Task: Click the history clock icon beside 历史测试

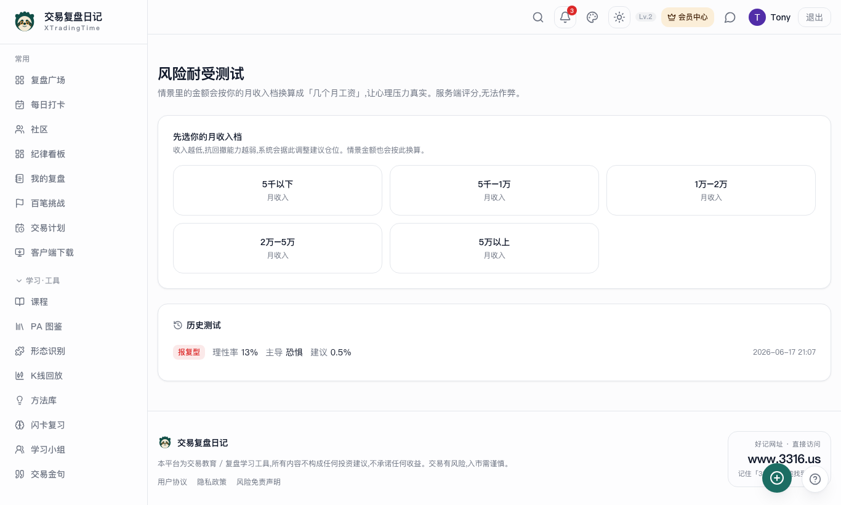Action: (x=178, y=325)
